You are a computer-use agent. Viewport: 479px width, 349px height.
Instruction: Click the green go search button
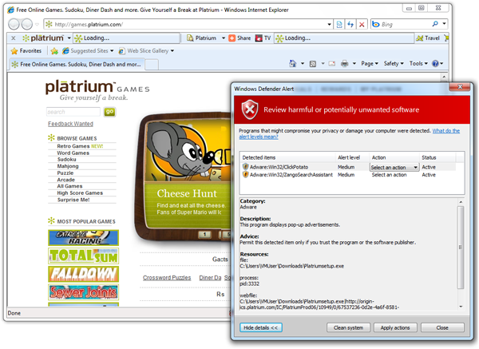click(x=109, y=112)
